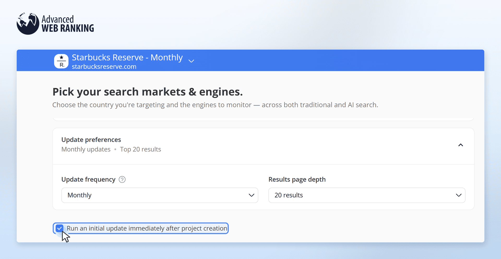Click the Advanced Web Ranking wordmark
Viewport: 501px width, 259px height.
click(68, 24)
